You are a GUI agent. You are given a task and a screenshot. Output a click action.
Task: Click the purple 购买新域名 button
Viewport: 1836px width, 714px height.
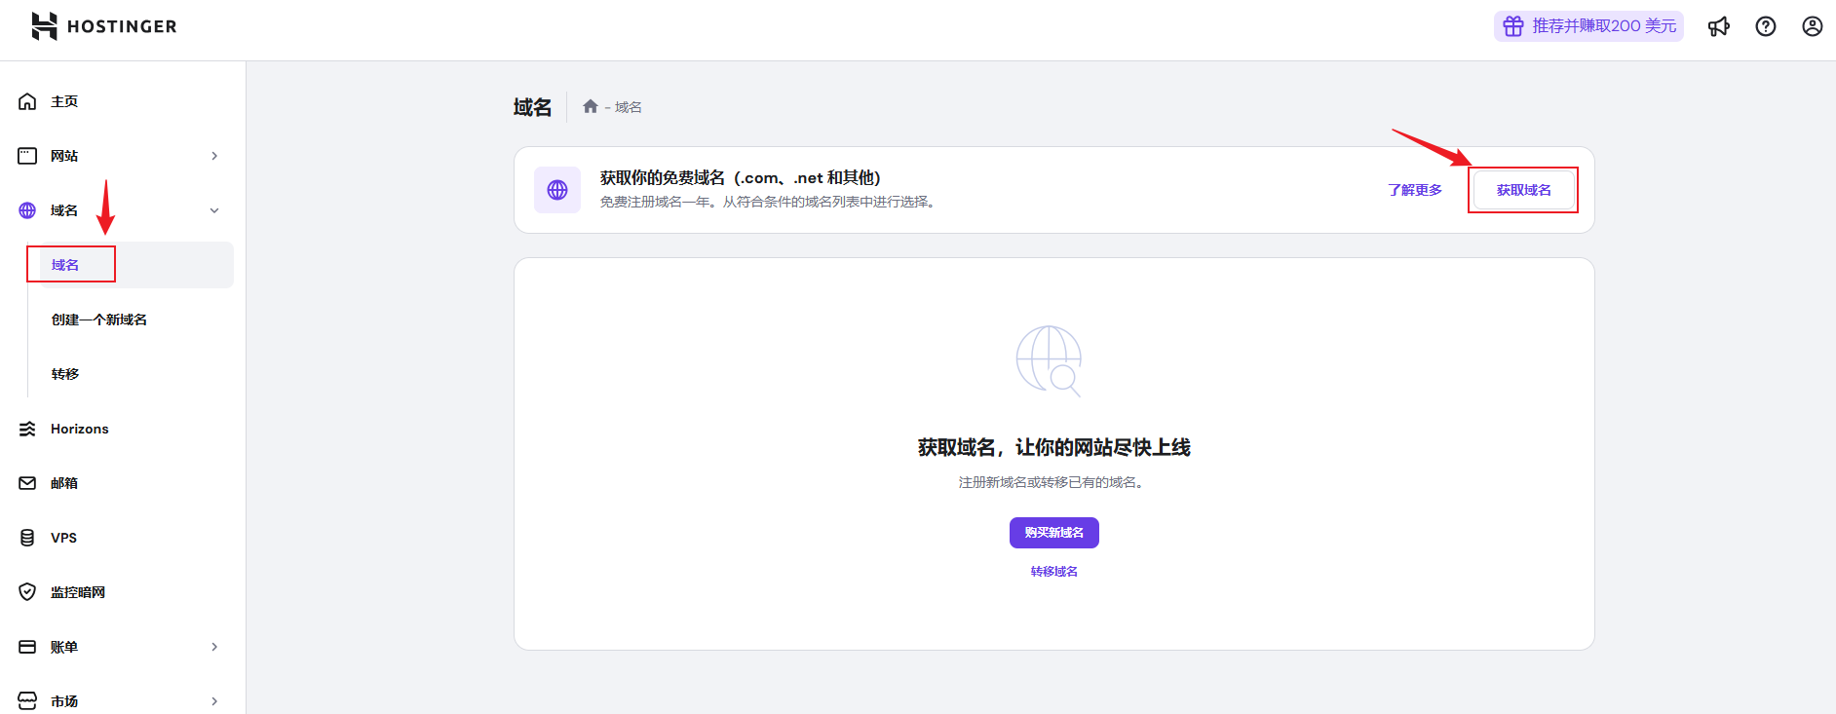click(x=1053, y=533)
